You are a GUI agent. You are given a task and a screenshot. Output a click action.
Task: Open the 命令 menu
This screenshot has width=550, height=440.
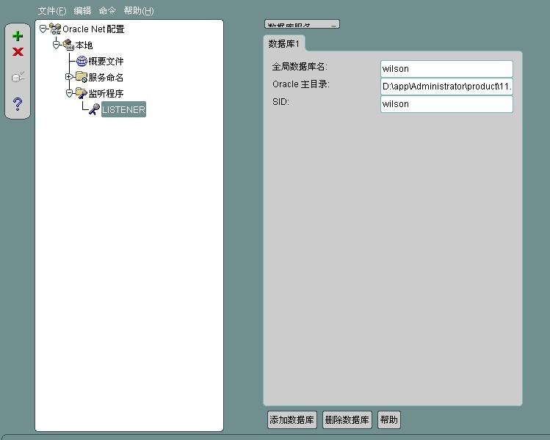[x=107, y=11]
